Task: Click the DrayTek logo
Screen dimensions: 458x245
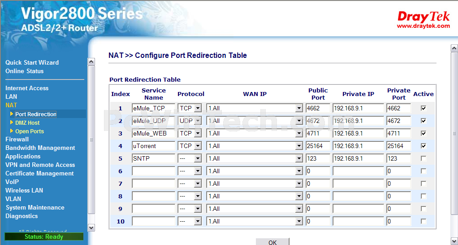Action: coord(423,17)
